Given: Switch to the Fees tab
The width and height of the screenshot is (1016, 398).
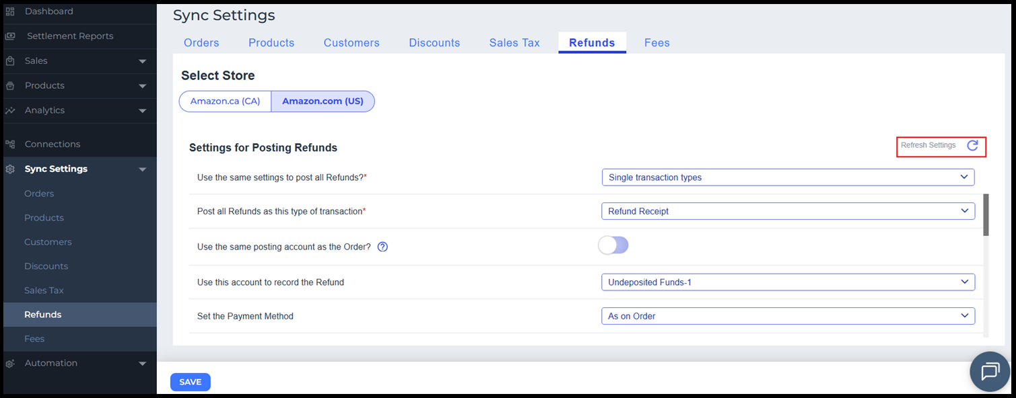Looking at the screenshot, I should pyautogui.click(x=656, y=43).
